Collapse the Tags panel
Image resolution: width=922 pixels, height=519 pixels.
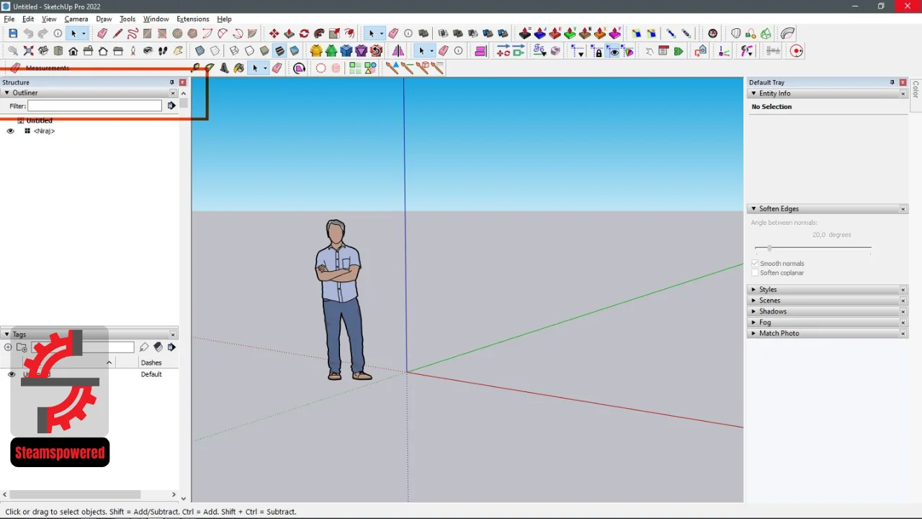pyautogui.click(x=6, y=334)
